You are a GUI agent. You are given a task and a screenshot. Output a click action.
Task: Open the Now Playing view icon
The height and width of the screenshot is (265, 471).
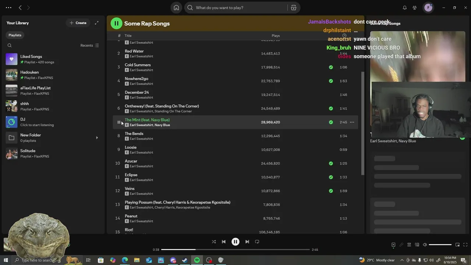(393, 245)
